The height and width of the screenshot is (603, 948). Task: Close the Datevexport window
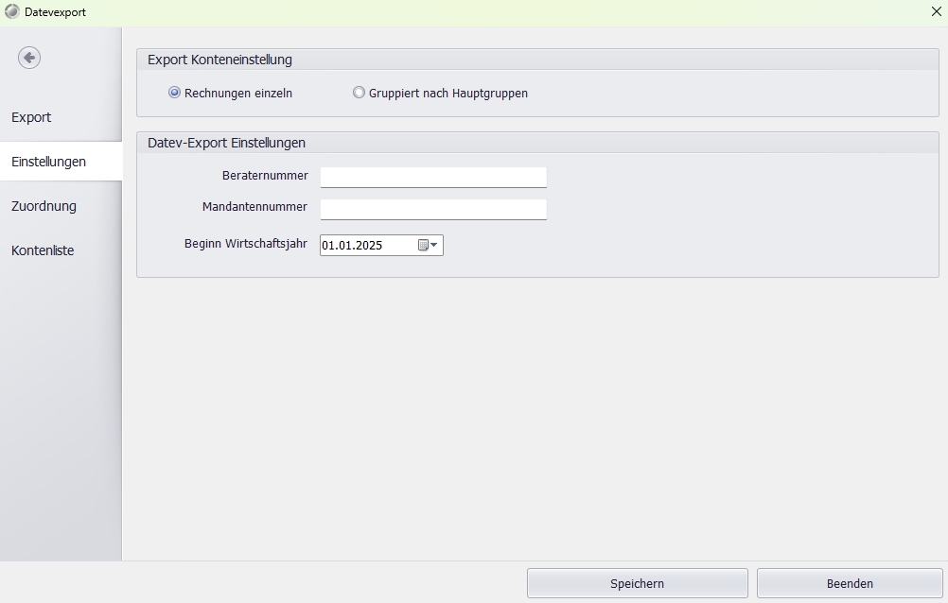(x=936, y=12)
